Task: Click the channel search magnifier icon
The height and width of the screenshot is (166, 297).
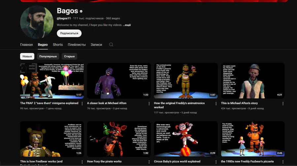Action: 111,44
